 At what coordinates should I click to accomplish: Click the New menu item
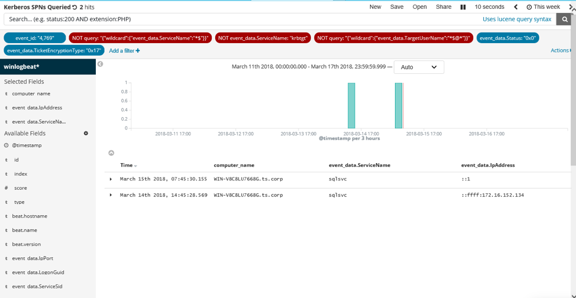coord(375,7)
